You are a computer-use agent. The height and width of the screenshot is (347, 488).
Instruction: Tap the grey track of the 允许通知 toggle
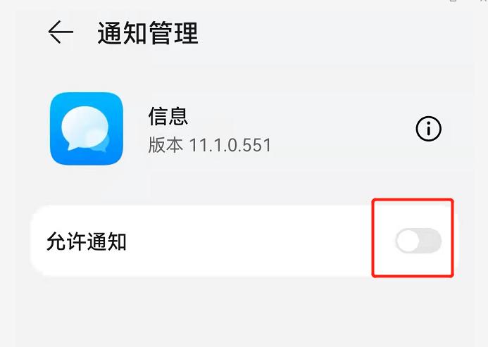point(430,241)
